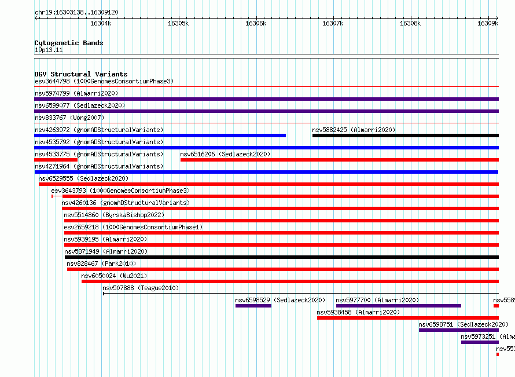Click the nsv4271964 blue variant bar
This screenshot has height=377, width=515.
(x=266, y=172)
